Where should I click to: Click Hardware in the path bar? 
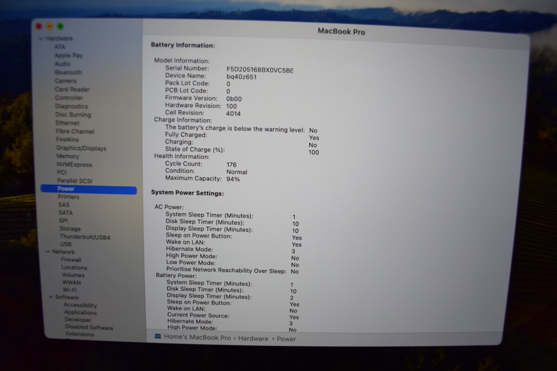point(253,339)
